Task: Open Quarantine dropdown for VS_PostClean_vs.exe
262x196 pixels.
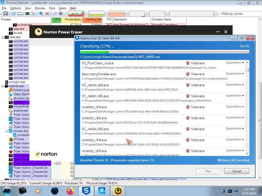Action: pyautogui.click(x=235, y=63)
